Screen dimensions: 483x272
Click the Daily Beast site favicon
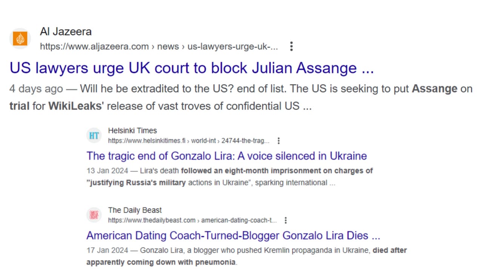pos(94,215)
